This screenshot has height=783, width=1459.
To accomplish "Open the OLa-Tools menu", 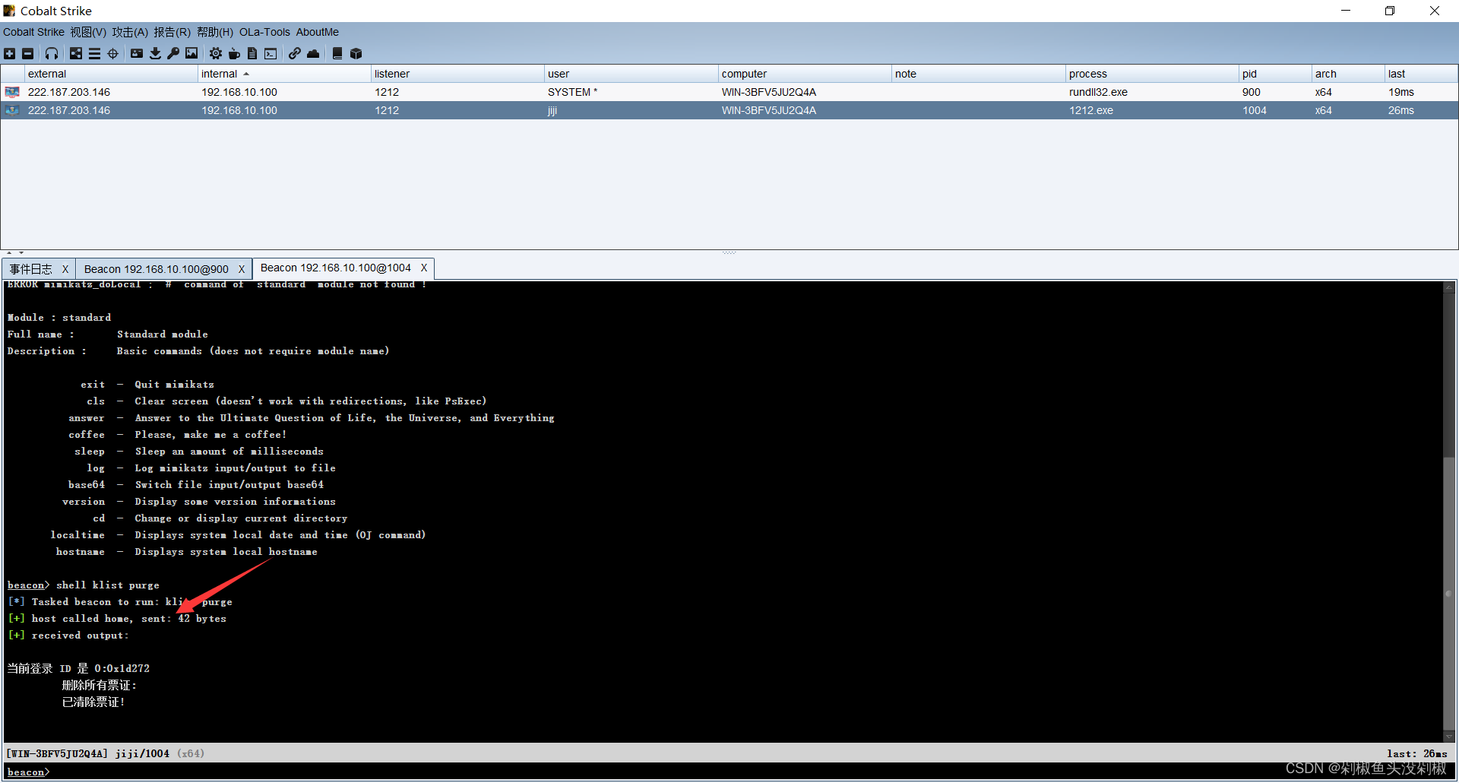I will click(264, 32).
